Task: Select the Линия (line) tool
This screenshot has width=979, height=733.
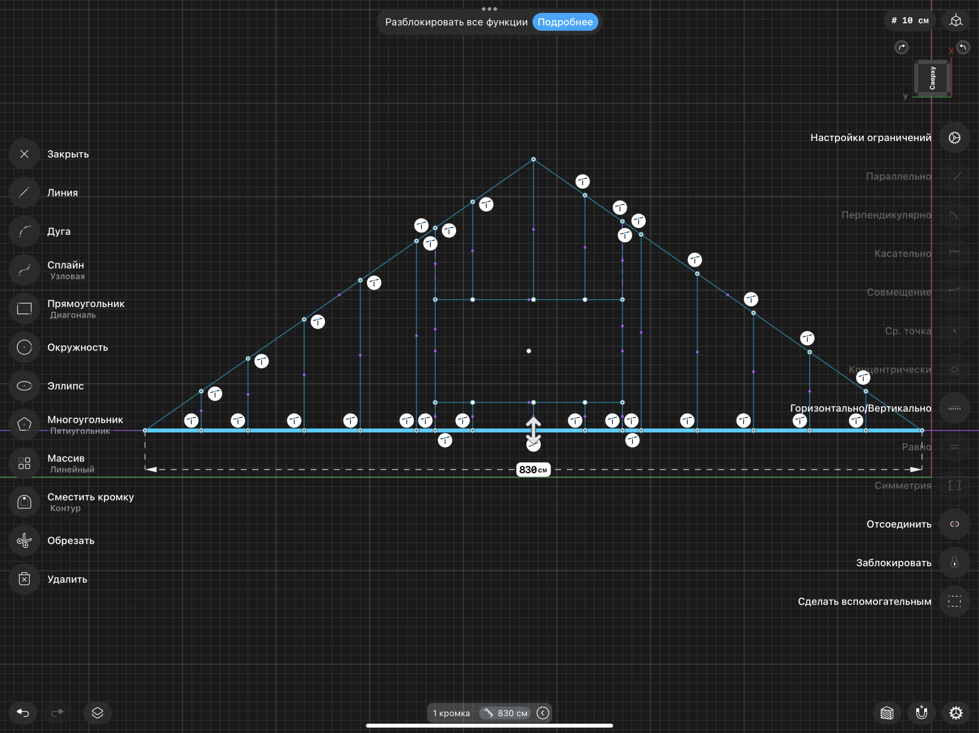Action: [24, 192]
